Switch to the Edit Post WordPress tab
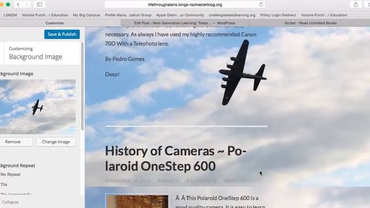The width and height of the screenshot is (370, 208). click(184, 23)
